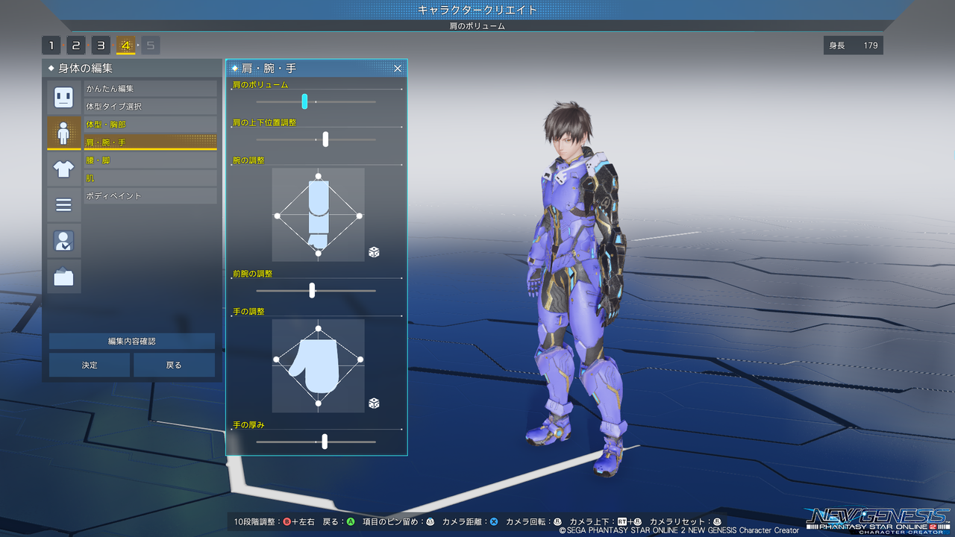Image resolution: width=955 pixels, height=537 pixels.
Task: Open the face editing category icon
Action: click(x=64, y=97)
